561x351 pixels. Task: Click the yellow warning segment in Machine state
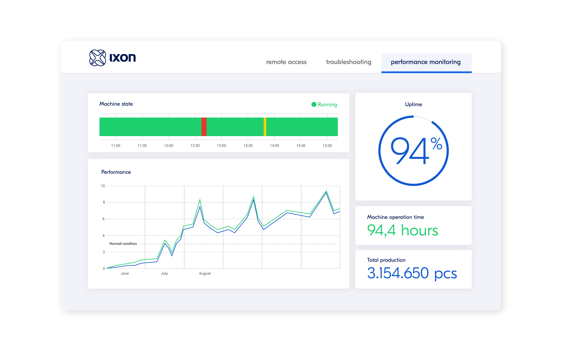pyautogui.click(x=265, y=126)
